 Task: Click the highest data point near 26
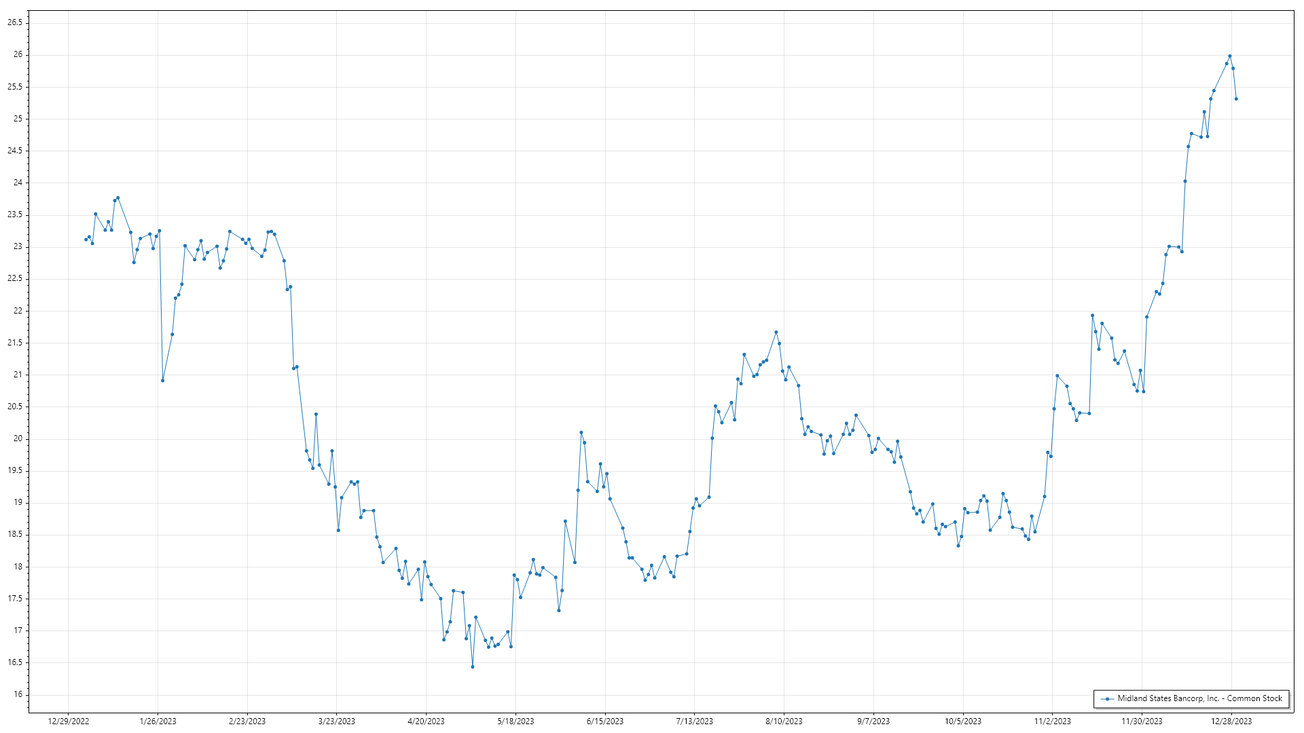1229,56
